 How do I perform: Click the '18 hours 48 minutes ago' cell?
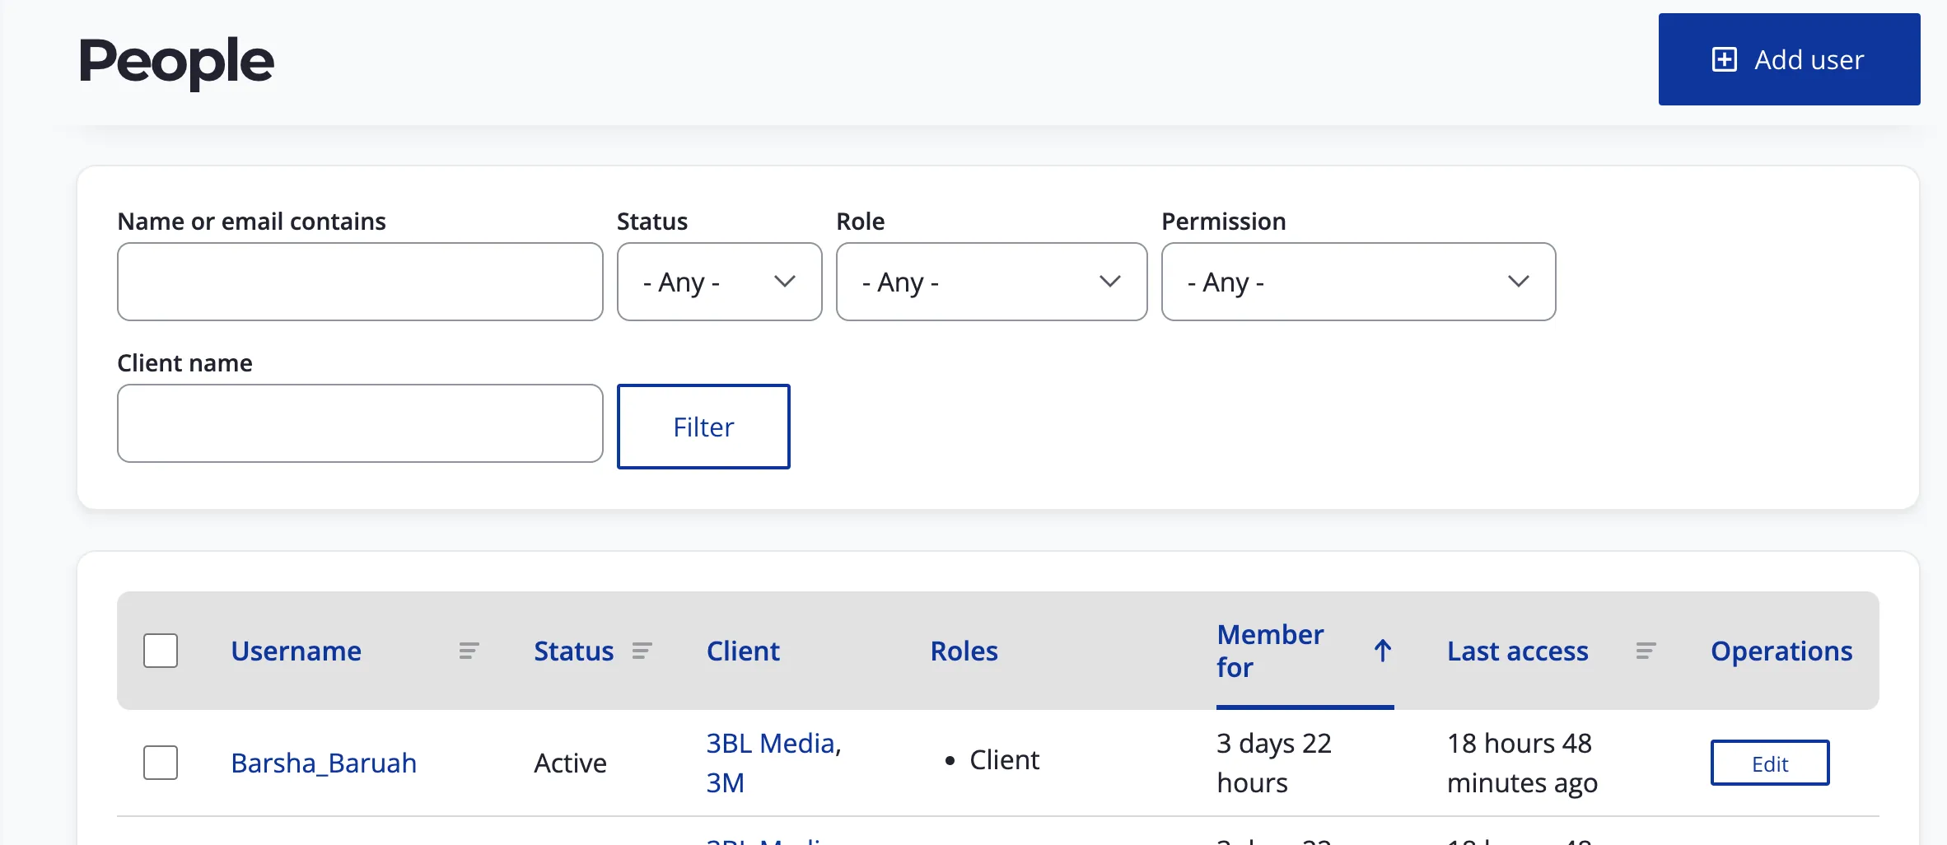coord(1522,763)
